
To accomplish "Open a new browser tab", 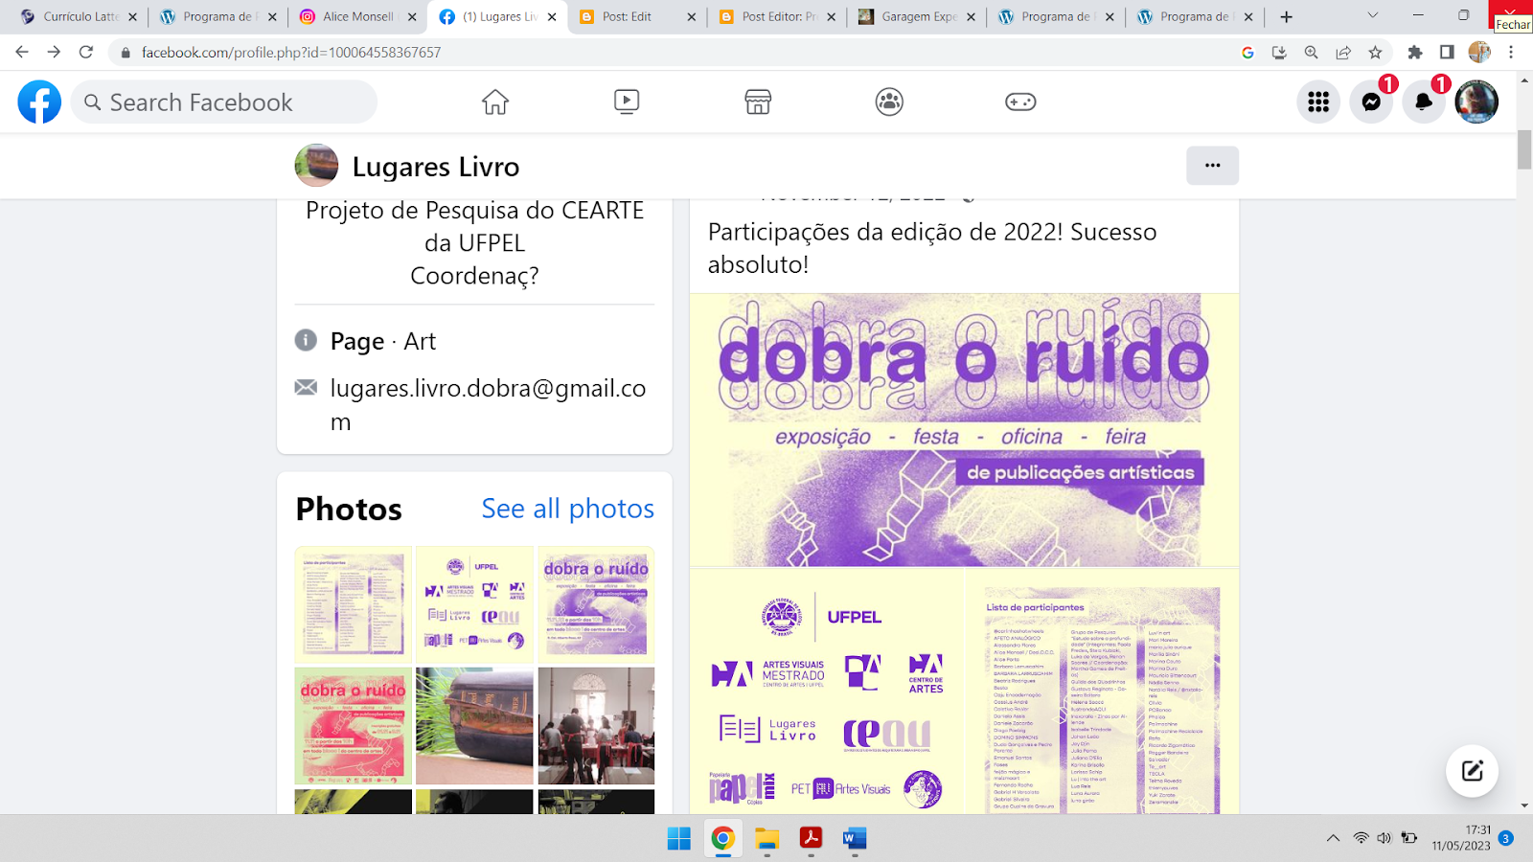I will 1287,16.
